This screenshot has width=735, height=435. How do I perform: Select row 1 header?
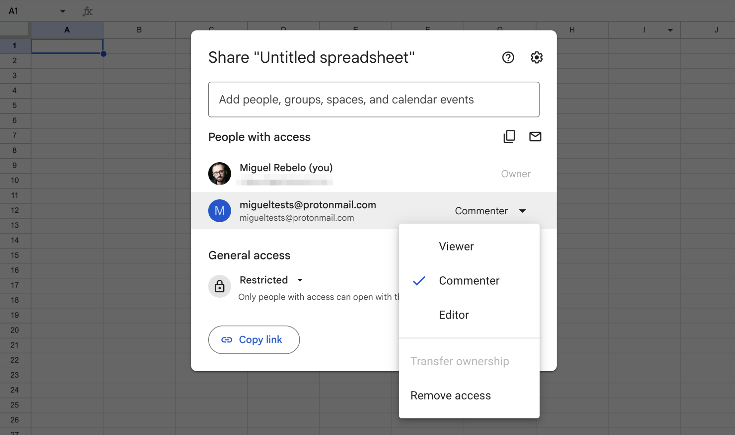[15, 46]
